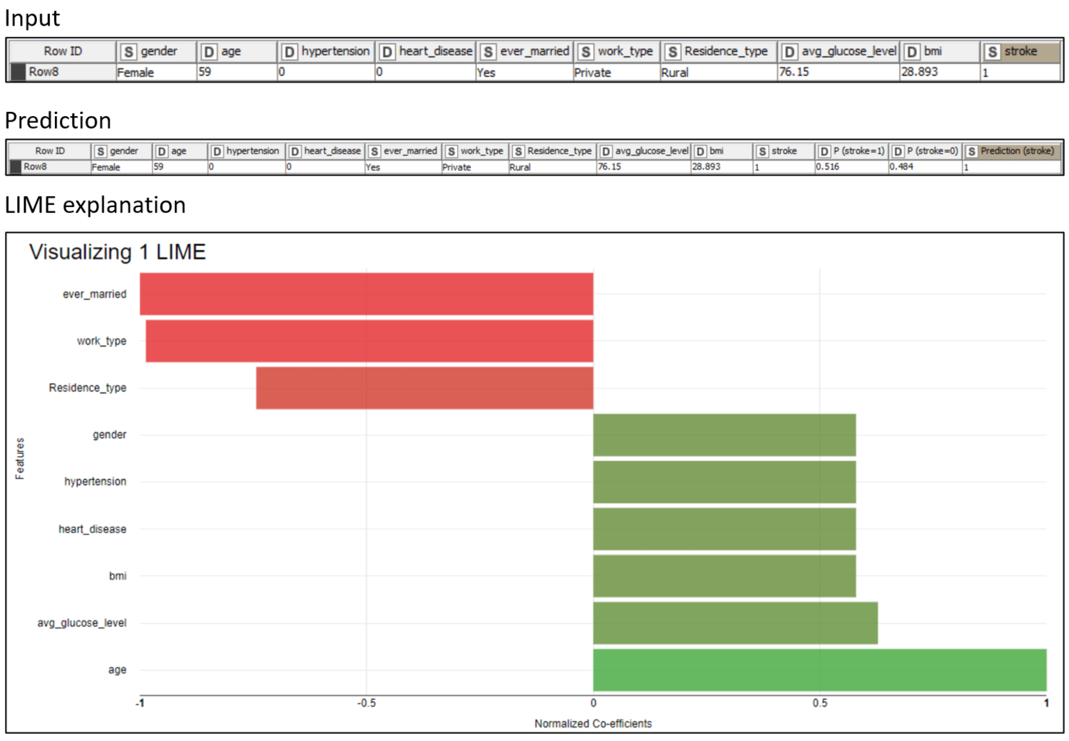The height and width of the screenshot is (741, 1069).
Task: Click the gender column header in Prediction table
Action: [122, 151]
